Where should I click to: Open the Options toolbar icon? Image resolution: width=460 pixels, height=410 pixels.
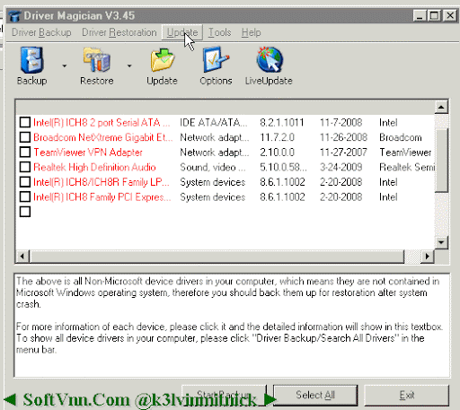tap(216, 60)
